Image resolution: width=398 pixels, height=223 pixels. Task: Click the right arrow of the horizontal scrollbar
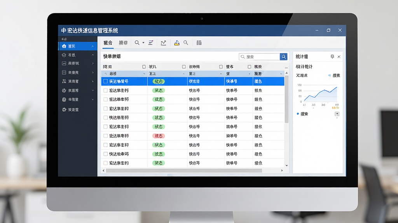[x=282, y=171]
